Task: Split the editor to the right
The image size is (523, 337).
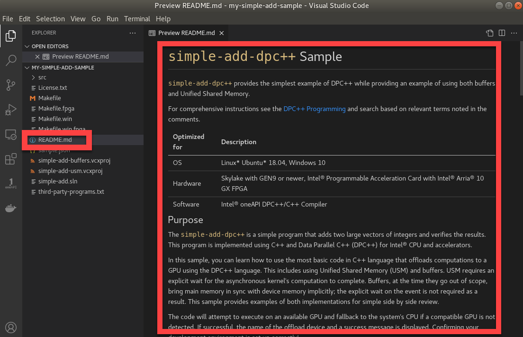Action: pos(502,33)
